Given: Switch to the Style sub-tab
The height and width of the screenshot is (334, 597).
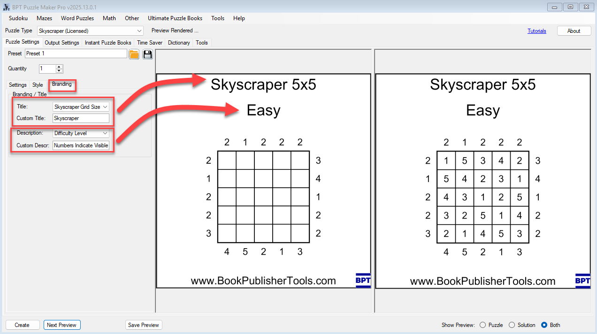Looking at the screenshot, I should point(38,85).
